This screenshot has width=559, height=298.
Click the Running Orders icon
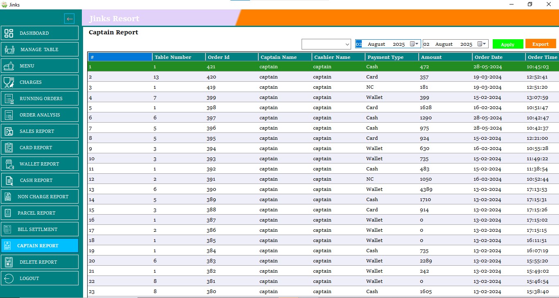[x=9, y=99]
